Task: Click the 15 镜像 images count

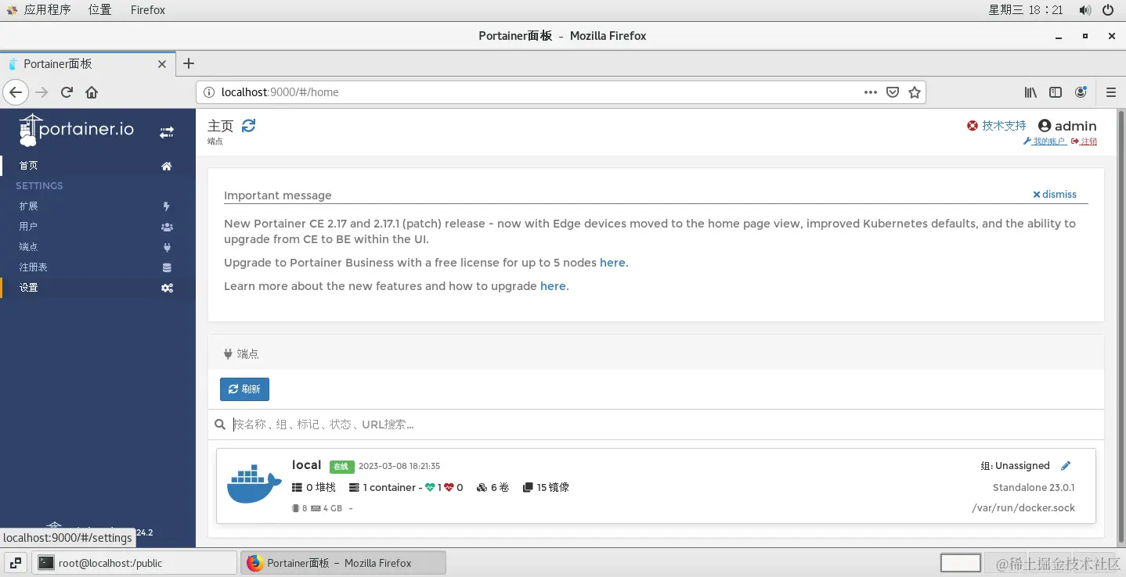Action: [546, 487]
